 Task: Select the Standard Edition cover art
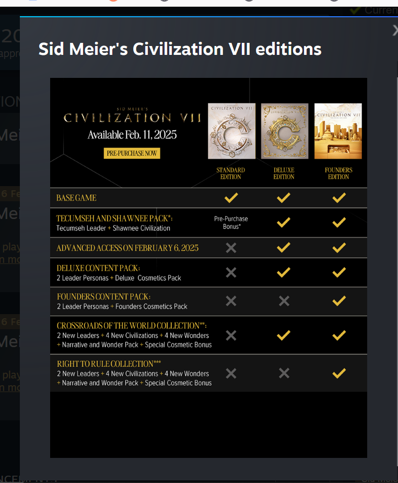(x=231, y=131)
